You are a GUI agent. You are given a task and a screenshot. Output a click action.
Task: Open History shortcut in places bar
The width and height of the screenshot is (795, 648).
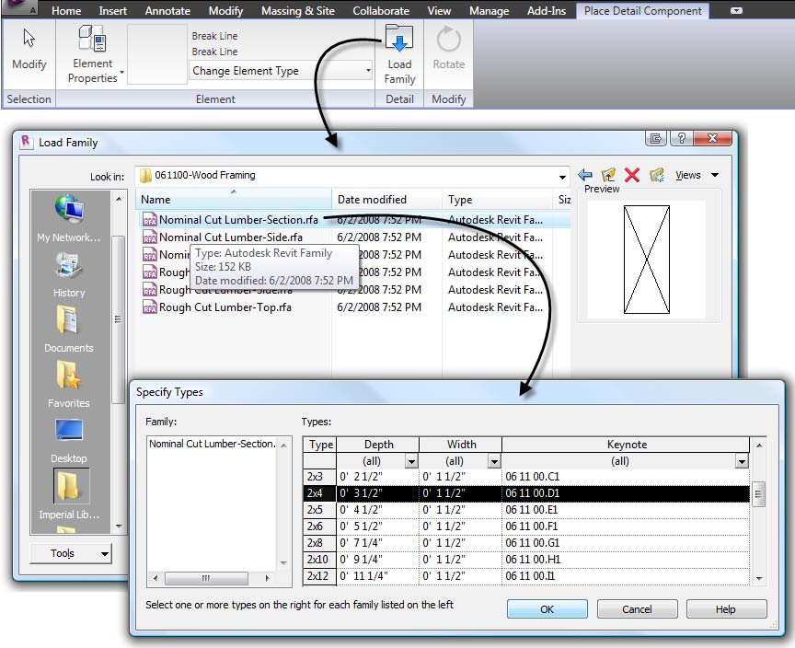pos(69,273)
